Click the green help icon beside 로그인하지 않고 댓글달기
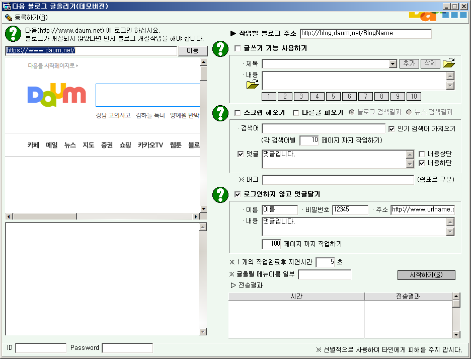This screenshot has height=359, width=471. [220, 194]
